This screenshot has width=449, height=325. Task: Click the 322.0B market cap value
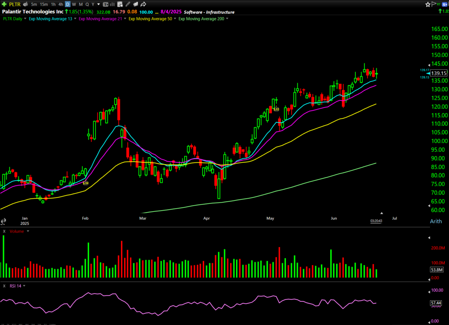(103, 12)
